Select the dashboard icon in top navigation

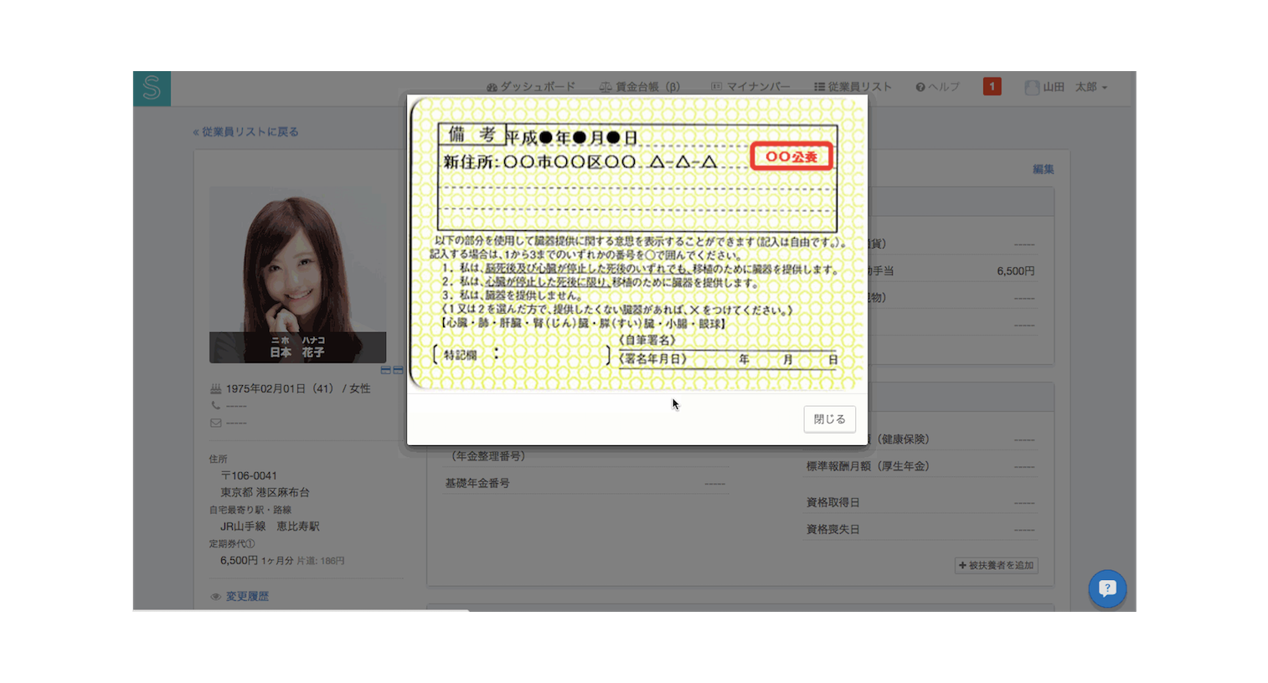click(x=491, y=87)
